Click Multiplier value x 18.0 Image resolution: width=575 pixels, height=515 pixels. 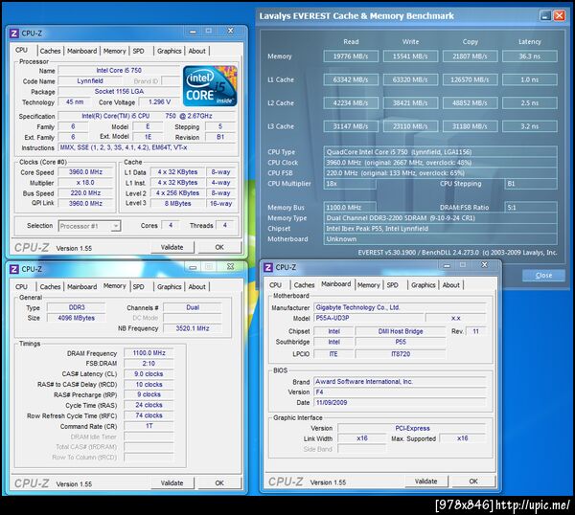click(x=85, y=183)
